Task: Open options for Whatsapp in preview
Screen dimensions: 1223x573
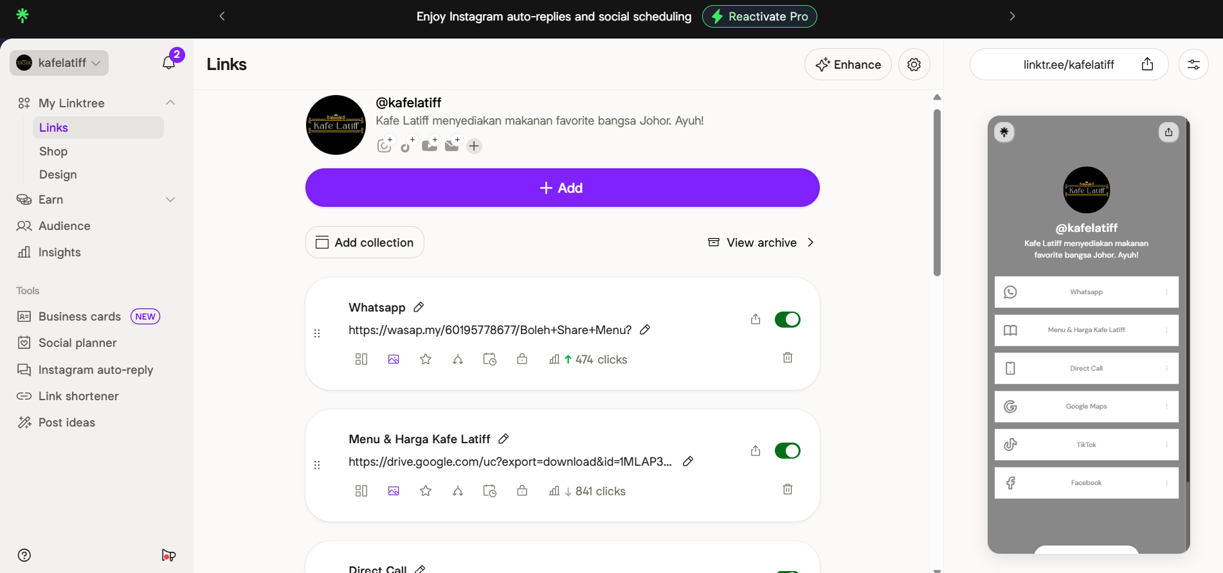Action: point(1166,292)
